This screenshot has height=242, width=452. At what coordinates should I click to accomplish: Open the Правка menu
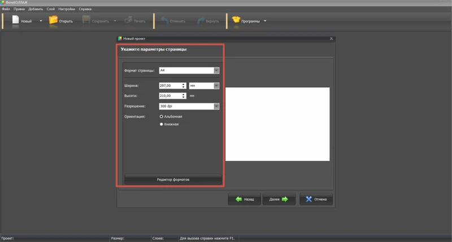(19, 9)
